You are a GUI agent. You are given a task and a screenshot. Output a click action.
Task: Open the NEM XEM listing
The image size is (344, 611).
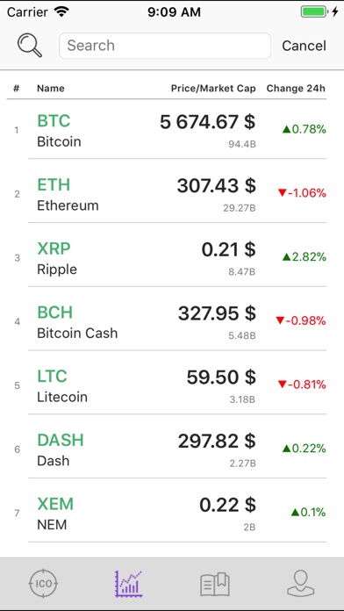172,514
